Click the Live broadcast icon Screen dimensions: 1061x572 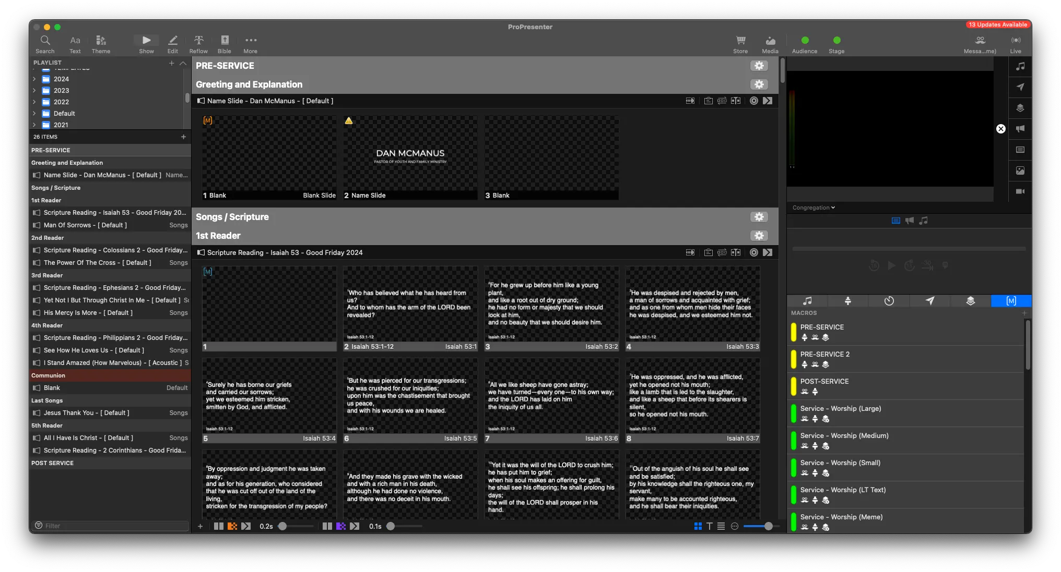click(x=1016, y=43)
